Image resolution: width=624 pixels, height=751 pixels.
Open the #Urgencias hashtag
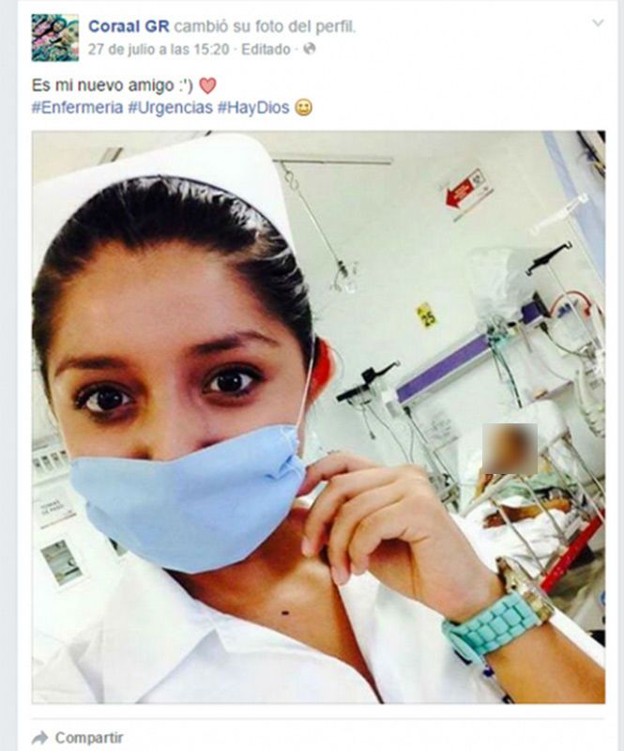click(170, 107)
